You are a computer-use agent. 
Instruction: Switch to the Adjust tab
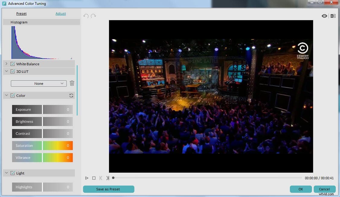[x=60, y=14]
